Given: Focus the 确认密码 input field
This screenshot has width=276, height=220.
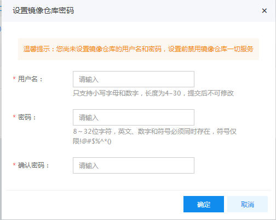Looking at the screenshot, I should point(134,165).
